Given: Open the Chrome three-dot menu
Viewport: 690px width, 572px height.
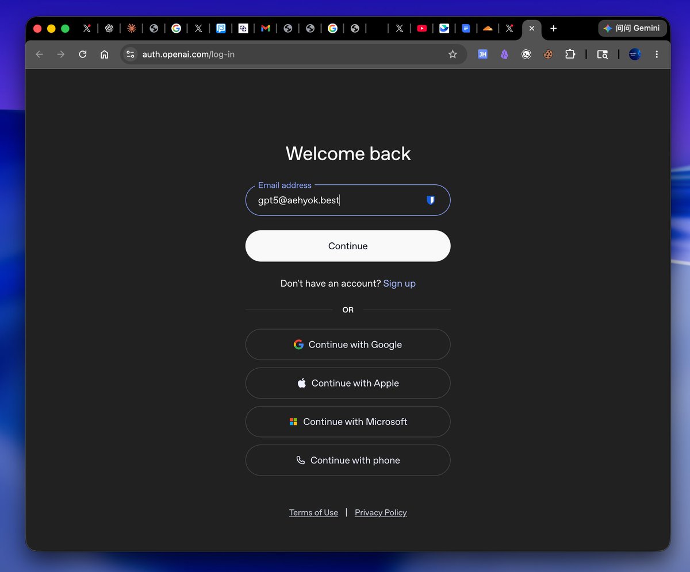Looking at the screenshot, I should (x=657, y=55).
